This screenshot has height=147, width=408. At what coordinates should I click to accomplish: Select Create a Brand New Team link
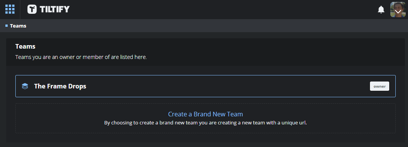pyautogui.click(x=205, y=114)
